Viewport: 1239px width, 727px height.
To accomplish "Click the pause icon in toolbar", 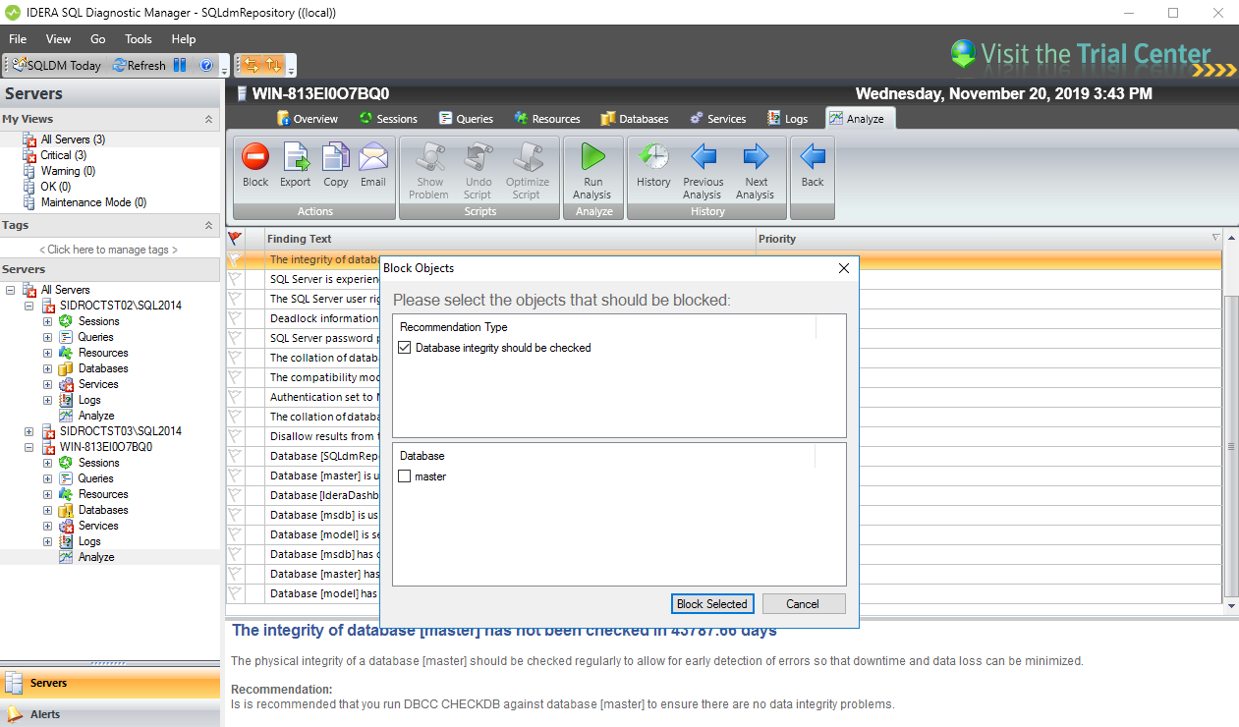I will pos(180,65).
